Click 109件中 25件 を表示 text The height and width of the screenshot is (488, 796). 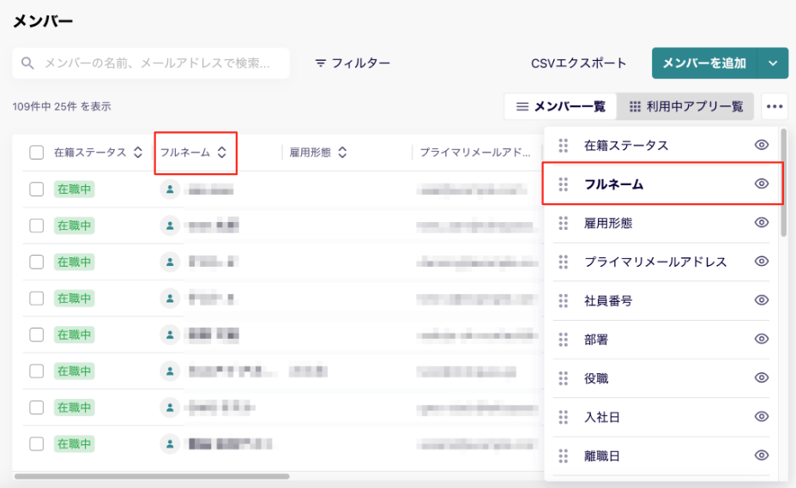(62, 106)
